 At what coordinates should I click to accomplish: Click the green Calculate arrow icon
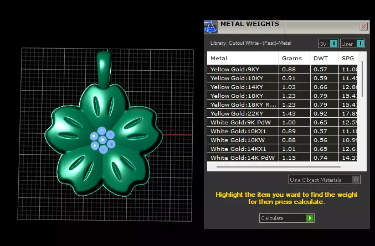coord(310,218)
